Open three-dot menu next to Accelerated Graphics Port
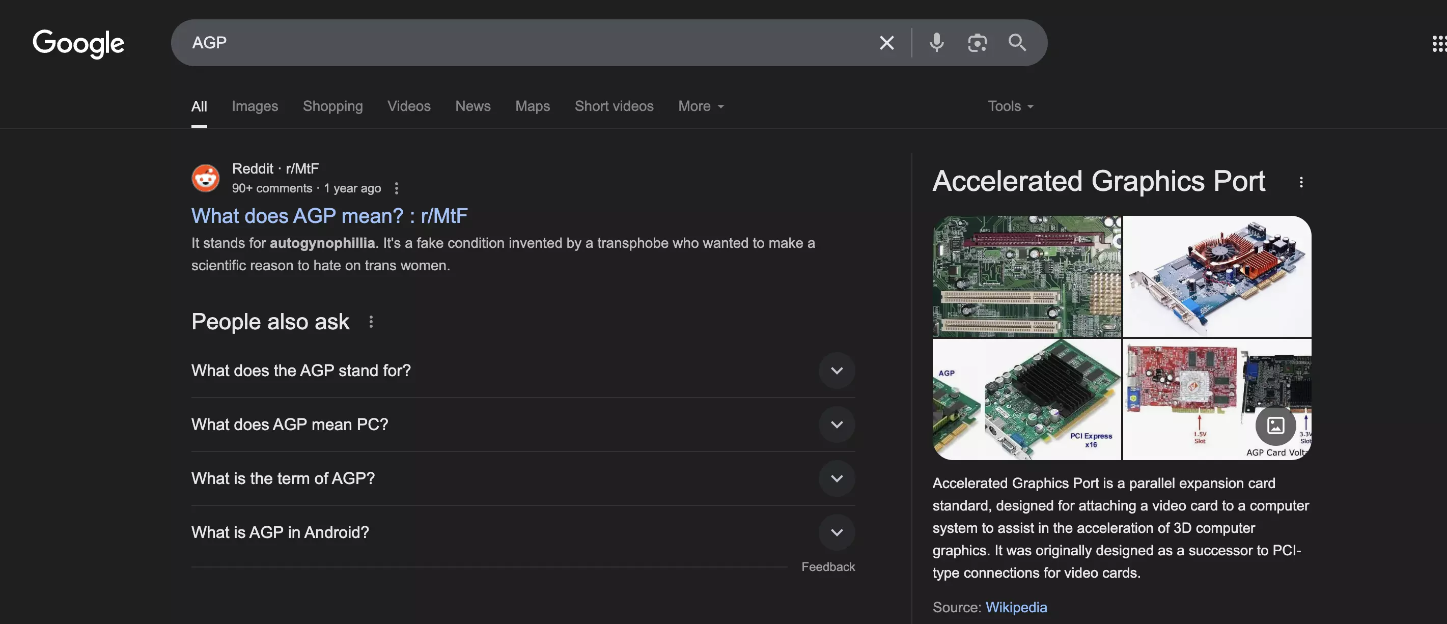The image size is (1447, 624). (x=1301, y=182)
